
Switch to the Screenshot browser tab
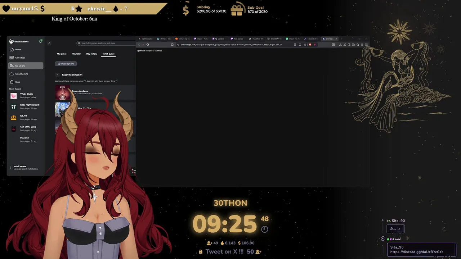coord(311,39)
